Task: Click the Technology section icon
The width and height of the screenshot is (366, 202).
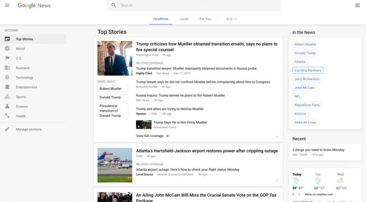Action: click(7, 77)
